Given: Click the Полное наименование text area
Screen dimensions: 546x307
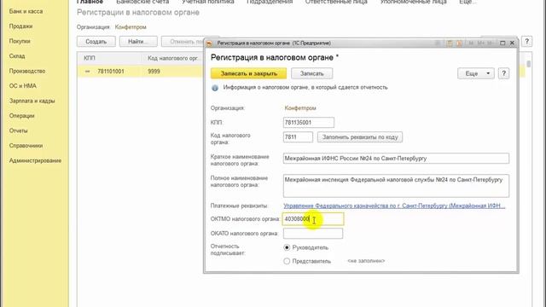Looking at the screenshot, I should (x=396, y=186).
